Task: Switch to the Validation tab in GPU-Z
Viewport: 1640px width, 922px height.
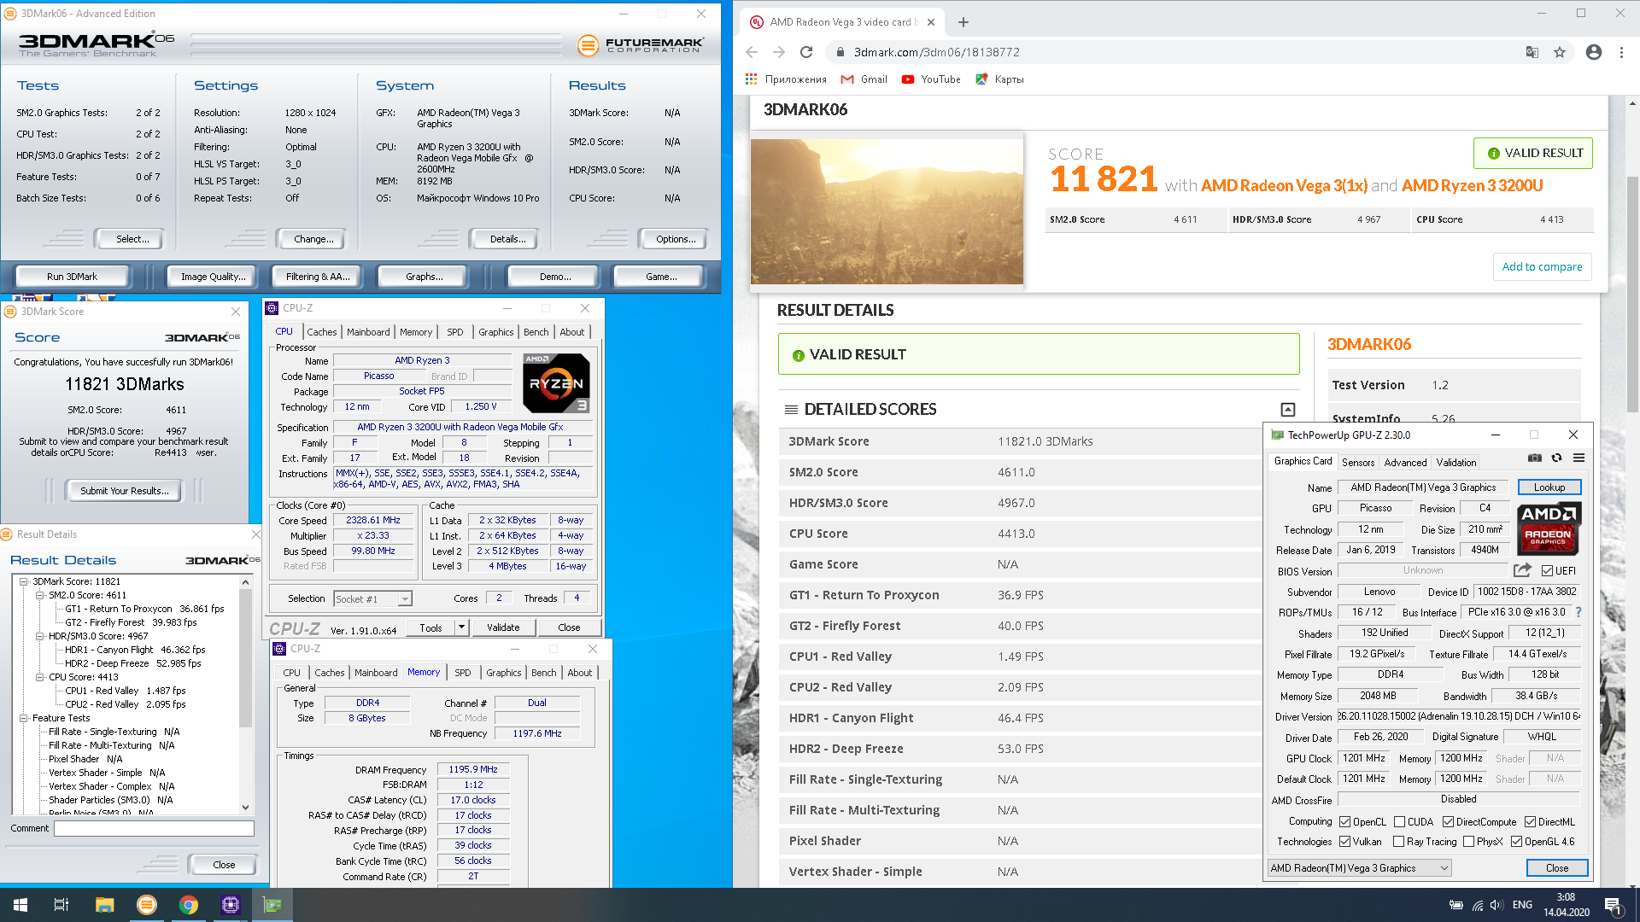Action: coord(1455,462)
